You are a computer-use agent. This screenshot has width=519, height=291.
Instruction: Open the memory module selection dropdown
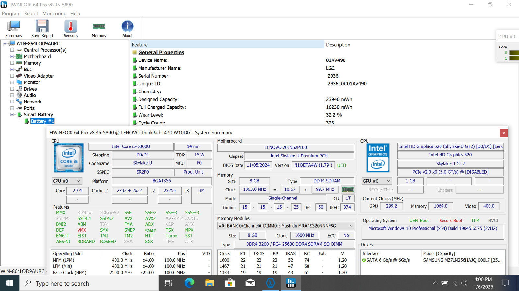pos(286,226)
